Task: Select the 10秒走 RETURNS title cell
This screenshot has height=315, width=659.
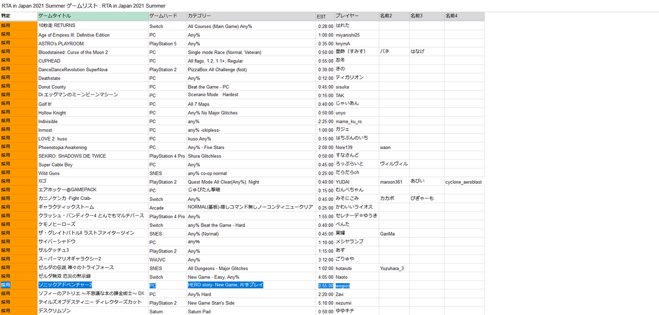Action: pos(92,26)
